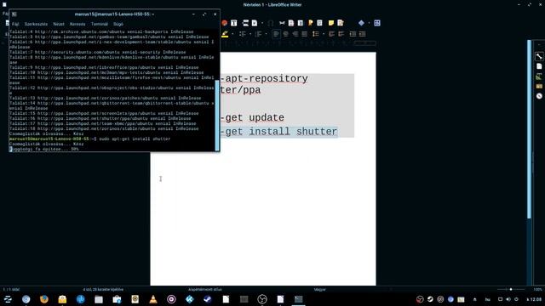Toggle justified paragraph button
This screenshot has width=545, height=306.
point(305,34)
